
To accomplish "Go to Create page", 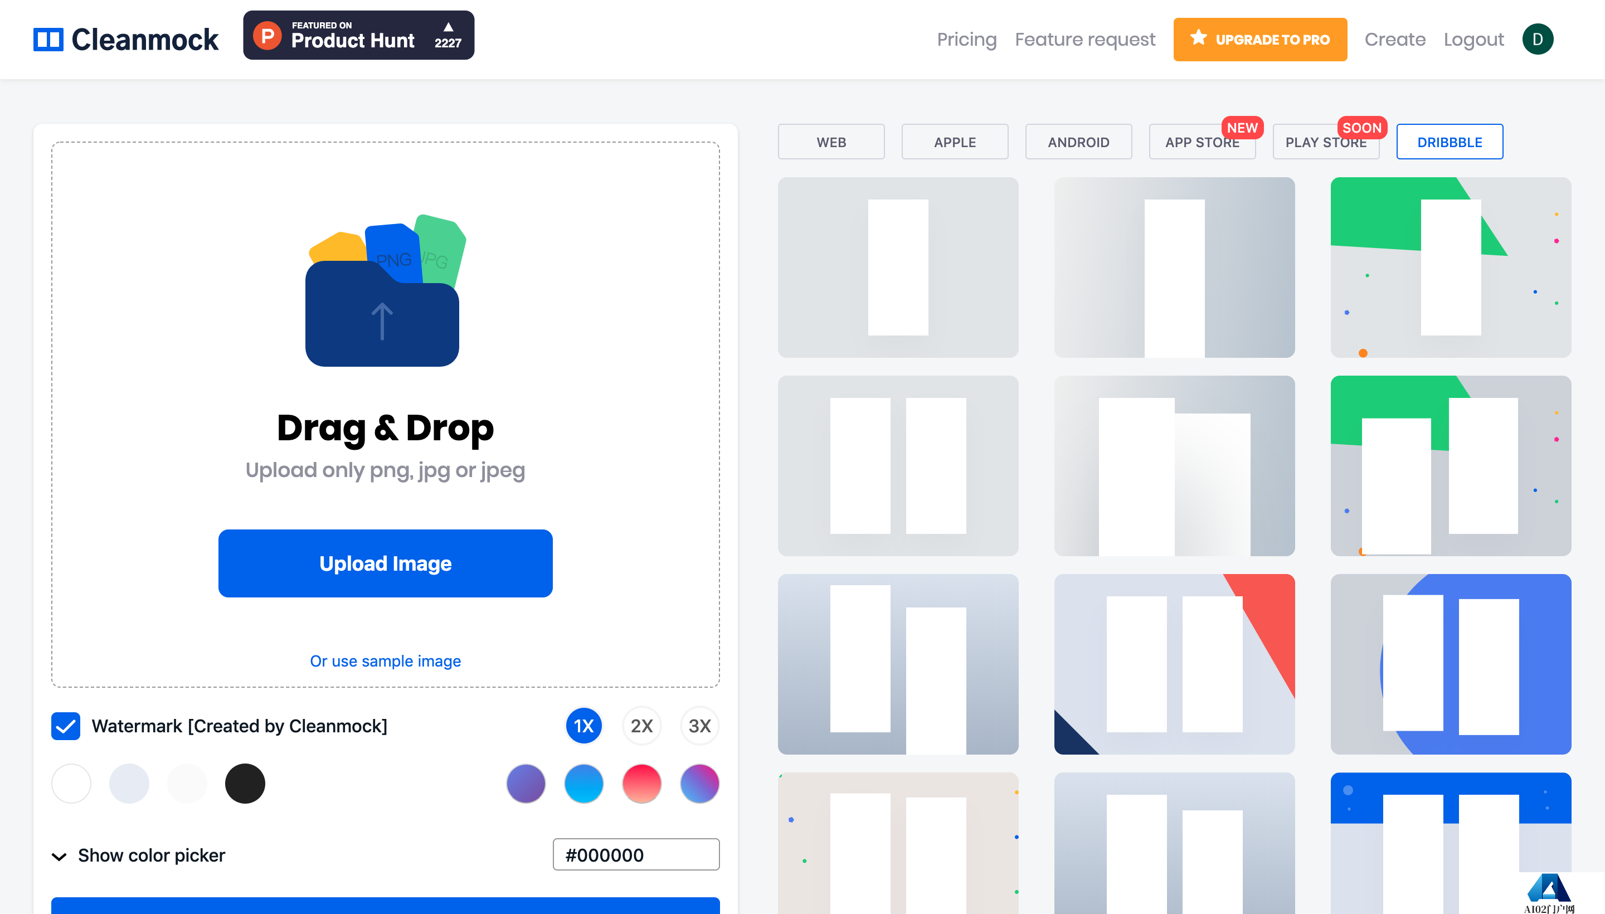I will pyautogui.click(x=1395, y=39).
